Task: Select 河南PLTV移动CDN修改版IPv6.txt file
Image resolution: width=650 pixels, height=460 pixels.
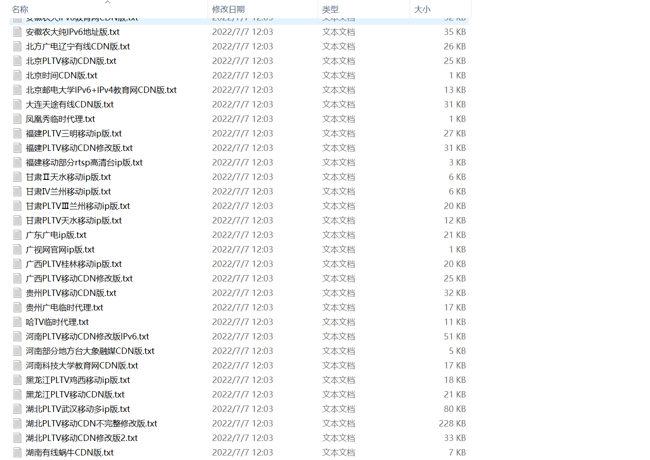Action: click(87, 336)
